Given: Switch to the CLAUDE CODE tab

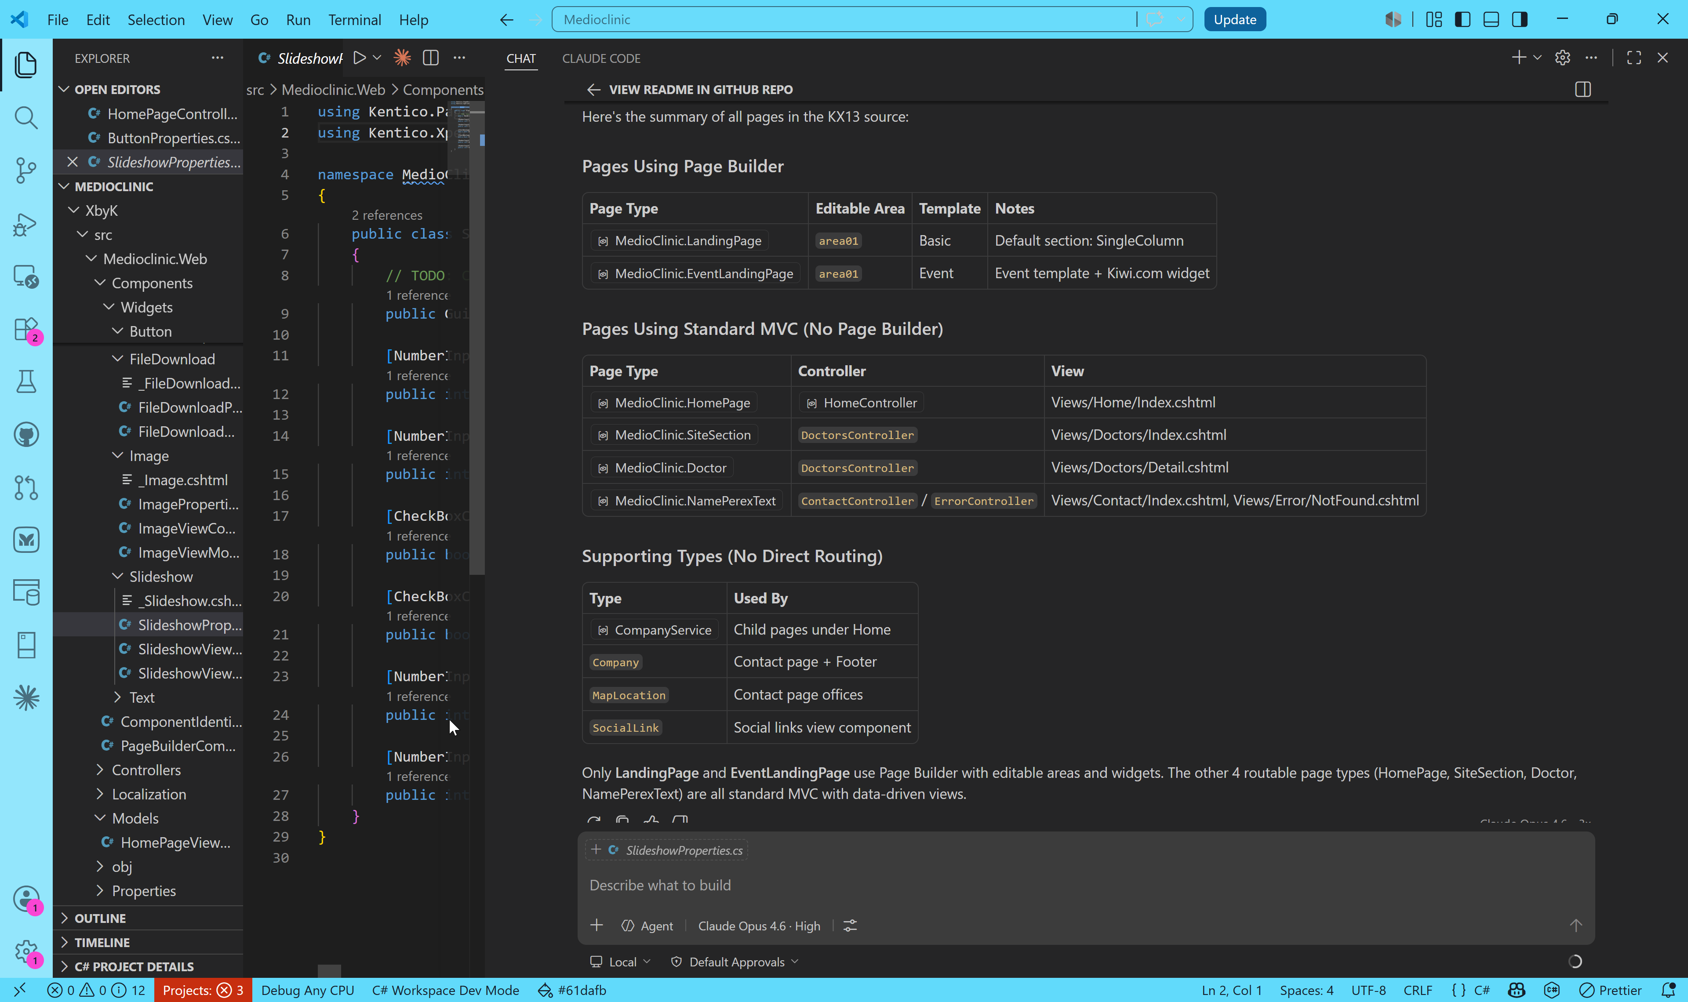Looking at the screenshot, I should pos(601,59).
